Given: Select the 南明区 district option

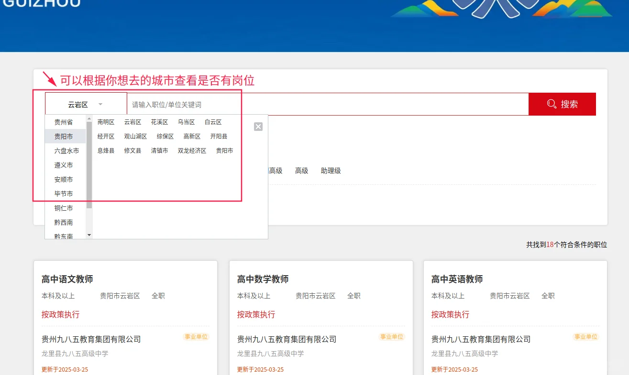Looking at the screenshot, I should pos(106,122).
